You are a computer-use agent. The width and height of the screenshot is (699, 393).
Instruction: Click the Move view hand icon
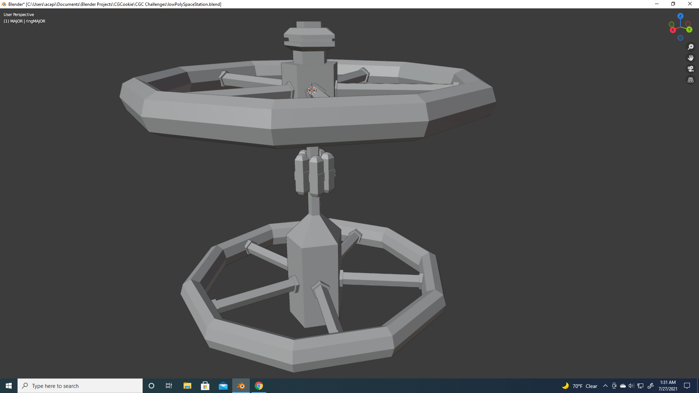[690, 58]
